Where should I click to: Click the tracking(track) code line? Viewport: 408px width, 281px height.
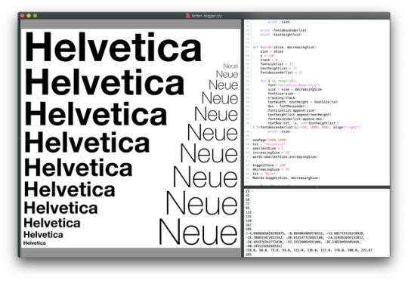pos(282,98)
